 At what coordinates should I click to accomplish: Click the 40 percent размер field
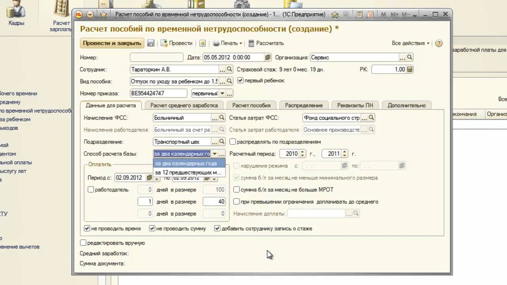(214, 201)
